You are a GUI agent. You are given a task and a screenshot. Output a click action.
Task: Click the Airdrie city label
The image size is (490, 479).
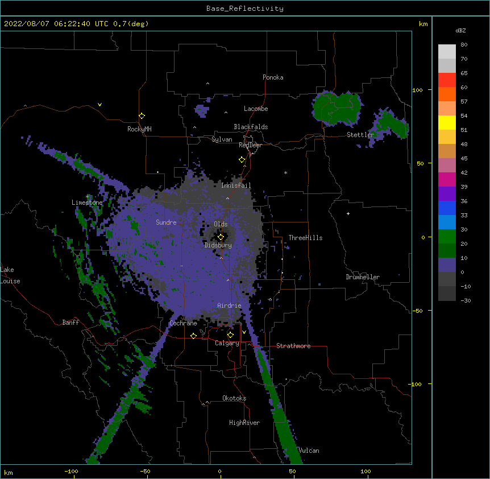click(229, 305)
